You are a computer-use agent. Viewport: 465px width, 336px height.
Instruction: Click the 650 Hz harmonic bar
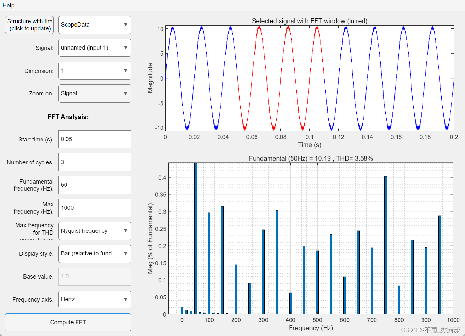click(x=358, y=273)
